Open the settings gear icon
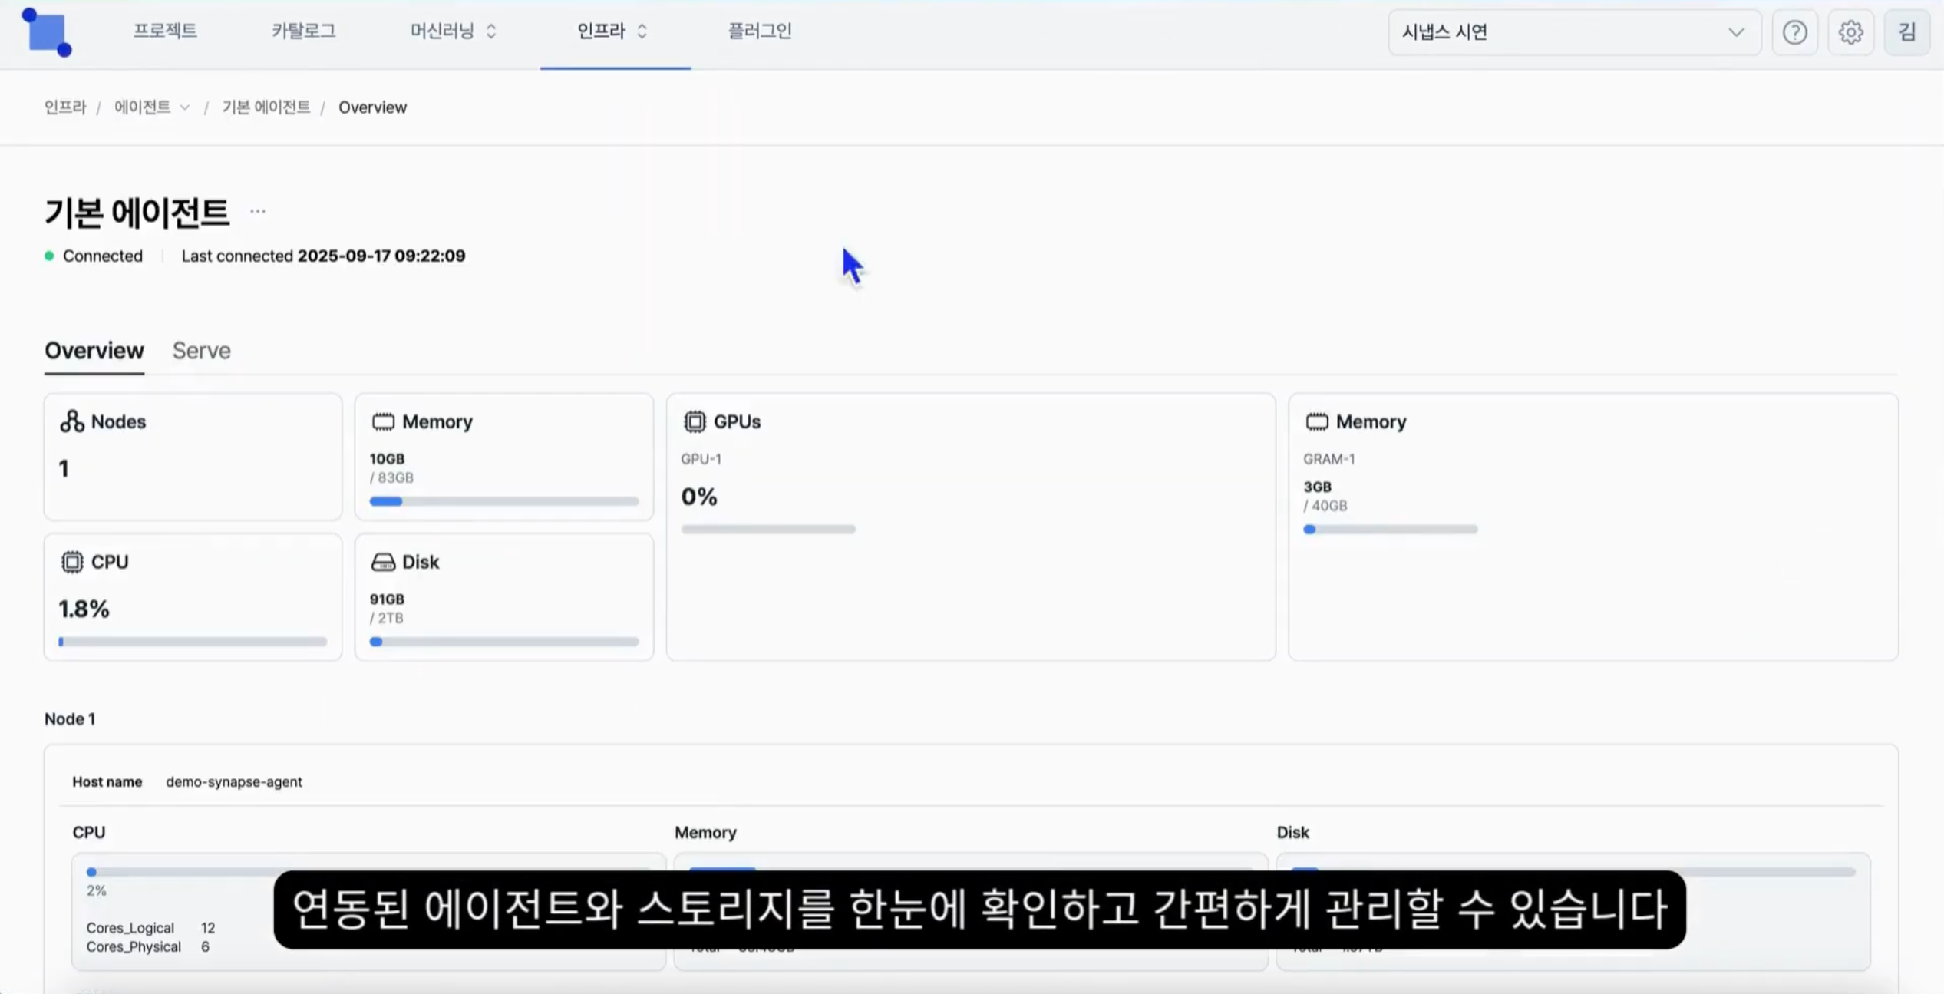The width and height of the screenshot is (1944, 994). (x=1850, y=32)
